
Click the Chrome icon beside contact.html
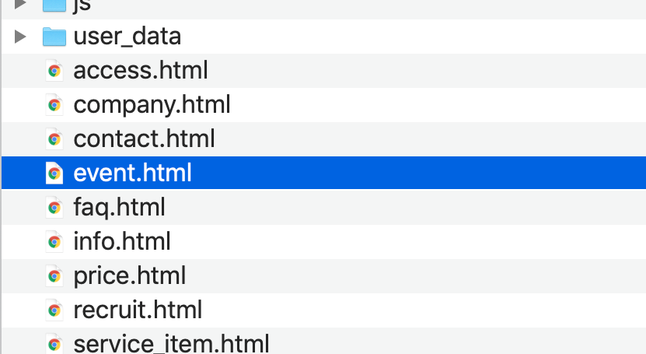(x=54, y=139)
